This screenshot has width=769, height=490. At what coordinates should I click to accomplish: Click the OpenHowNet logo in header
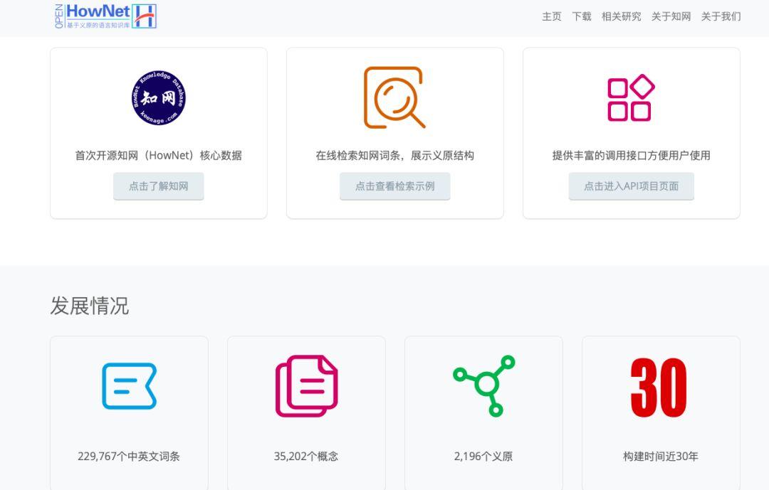(105, 16)
